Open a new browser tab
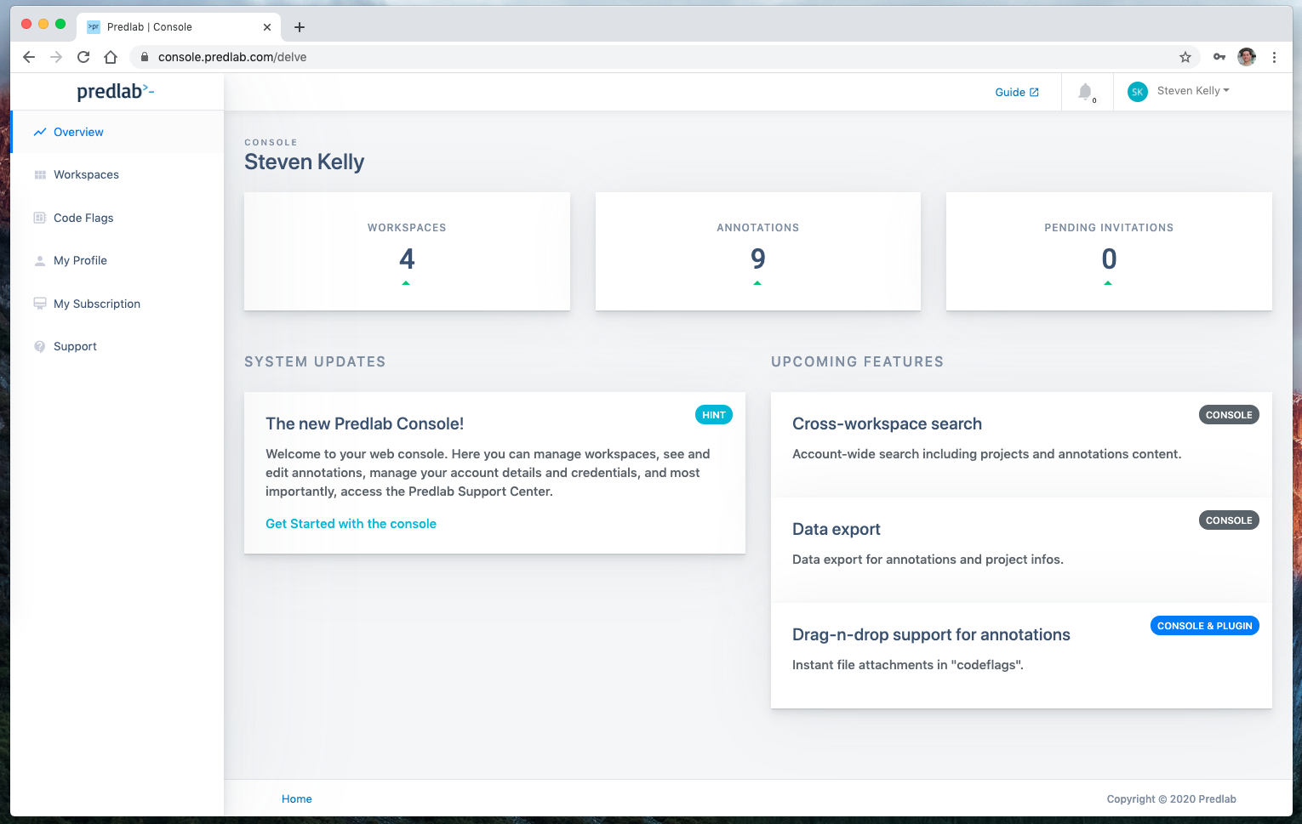 (x=300, y=27)
